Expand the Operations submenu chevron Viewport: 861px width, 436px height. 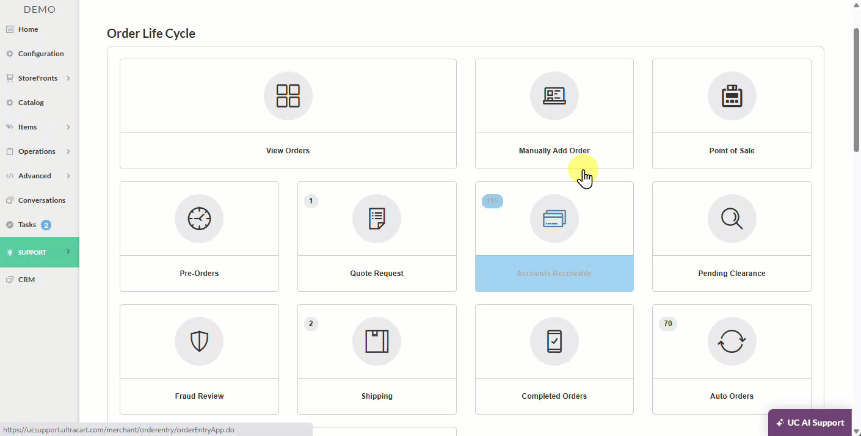[68, 151]
